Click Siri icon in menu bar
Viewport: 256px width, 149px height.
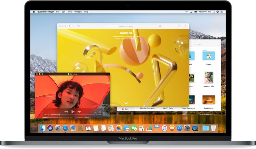pos(218,12)
